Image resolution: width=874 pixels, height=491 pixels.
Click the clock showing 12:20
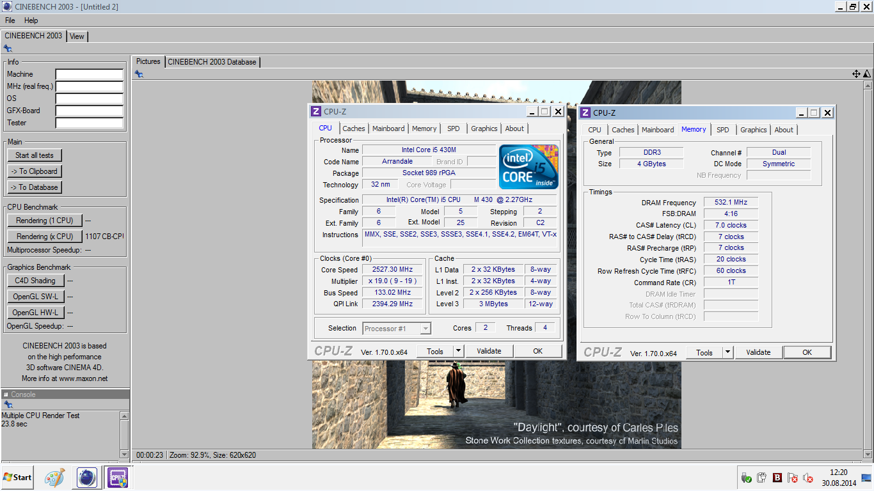click(x=838, y=472)
